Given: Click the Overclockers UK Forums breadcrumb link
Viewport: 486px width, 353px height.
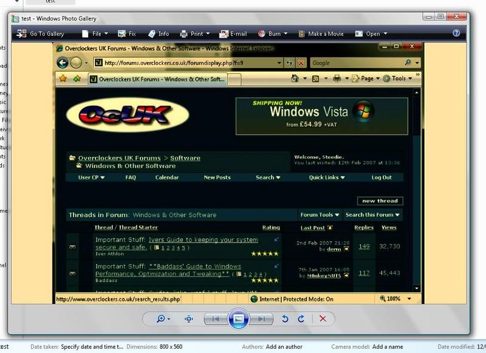Looking at the screenshot, I should click(x=119, y=158).
